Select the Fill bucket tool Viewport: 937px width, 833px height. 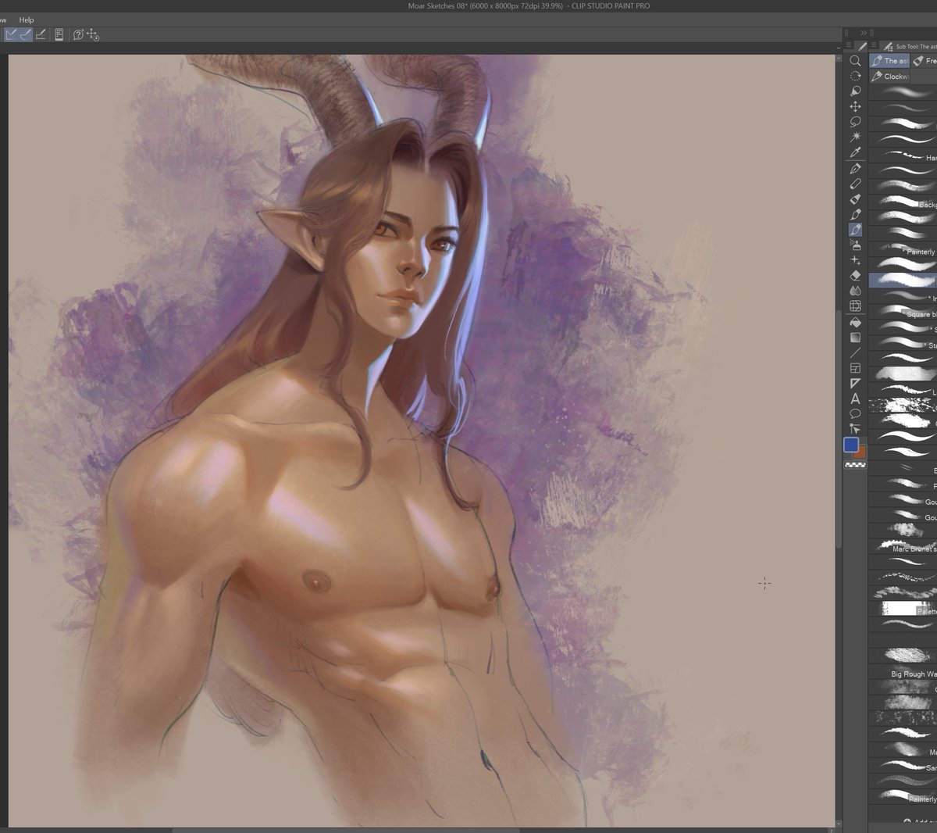pyautogui.click(x=855, y=322)
